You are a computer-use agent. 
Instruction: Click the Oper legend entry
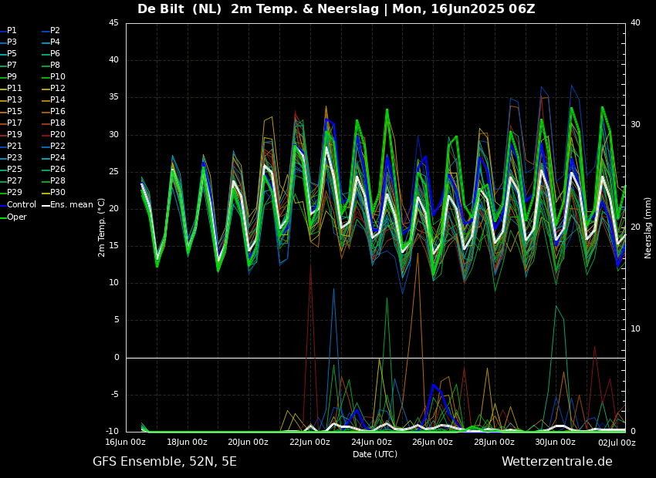tap(17, 217)
